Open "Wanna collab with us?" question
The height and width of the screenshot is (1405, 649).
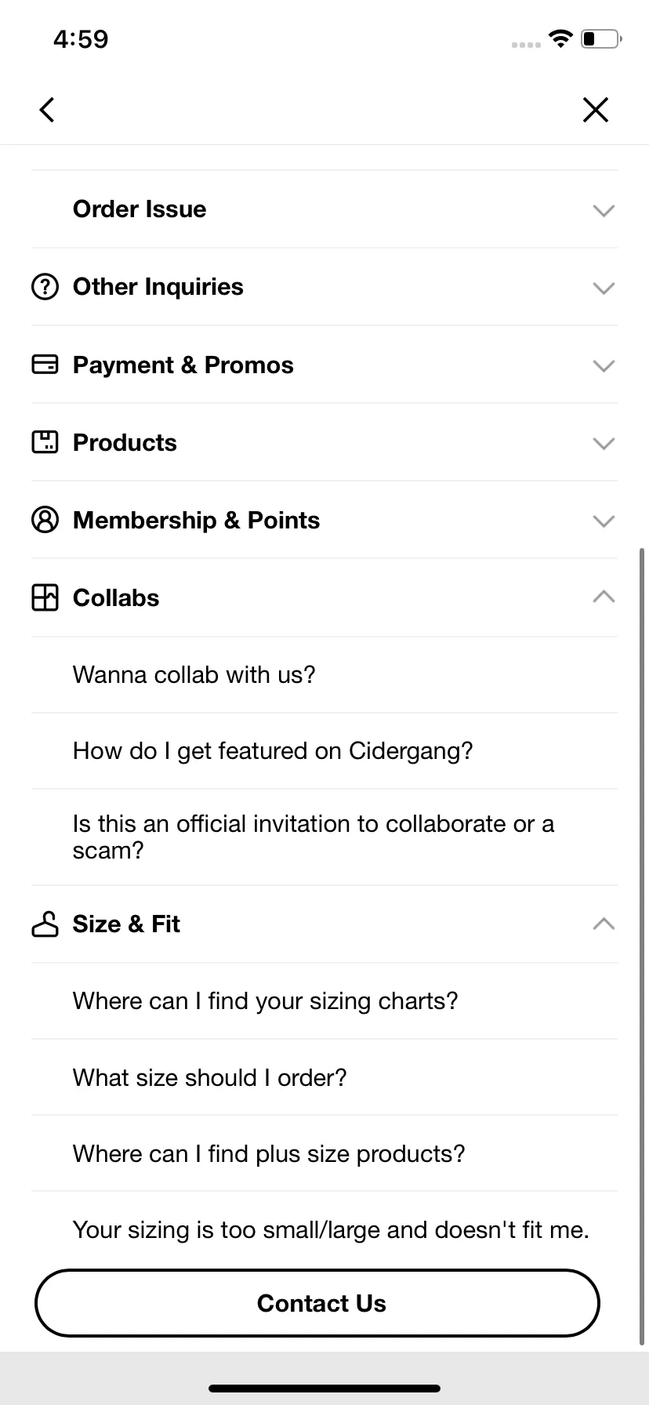[x=324, y=675]
